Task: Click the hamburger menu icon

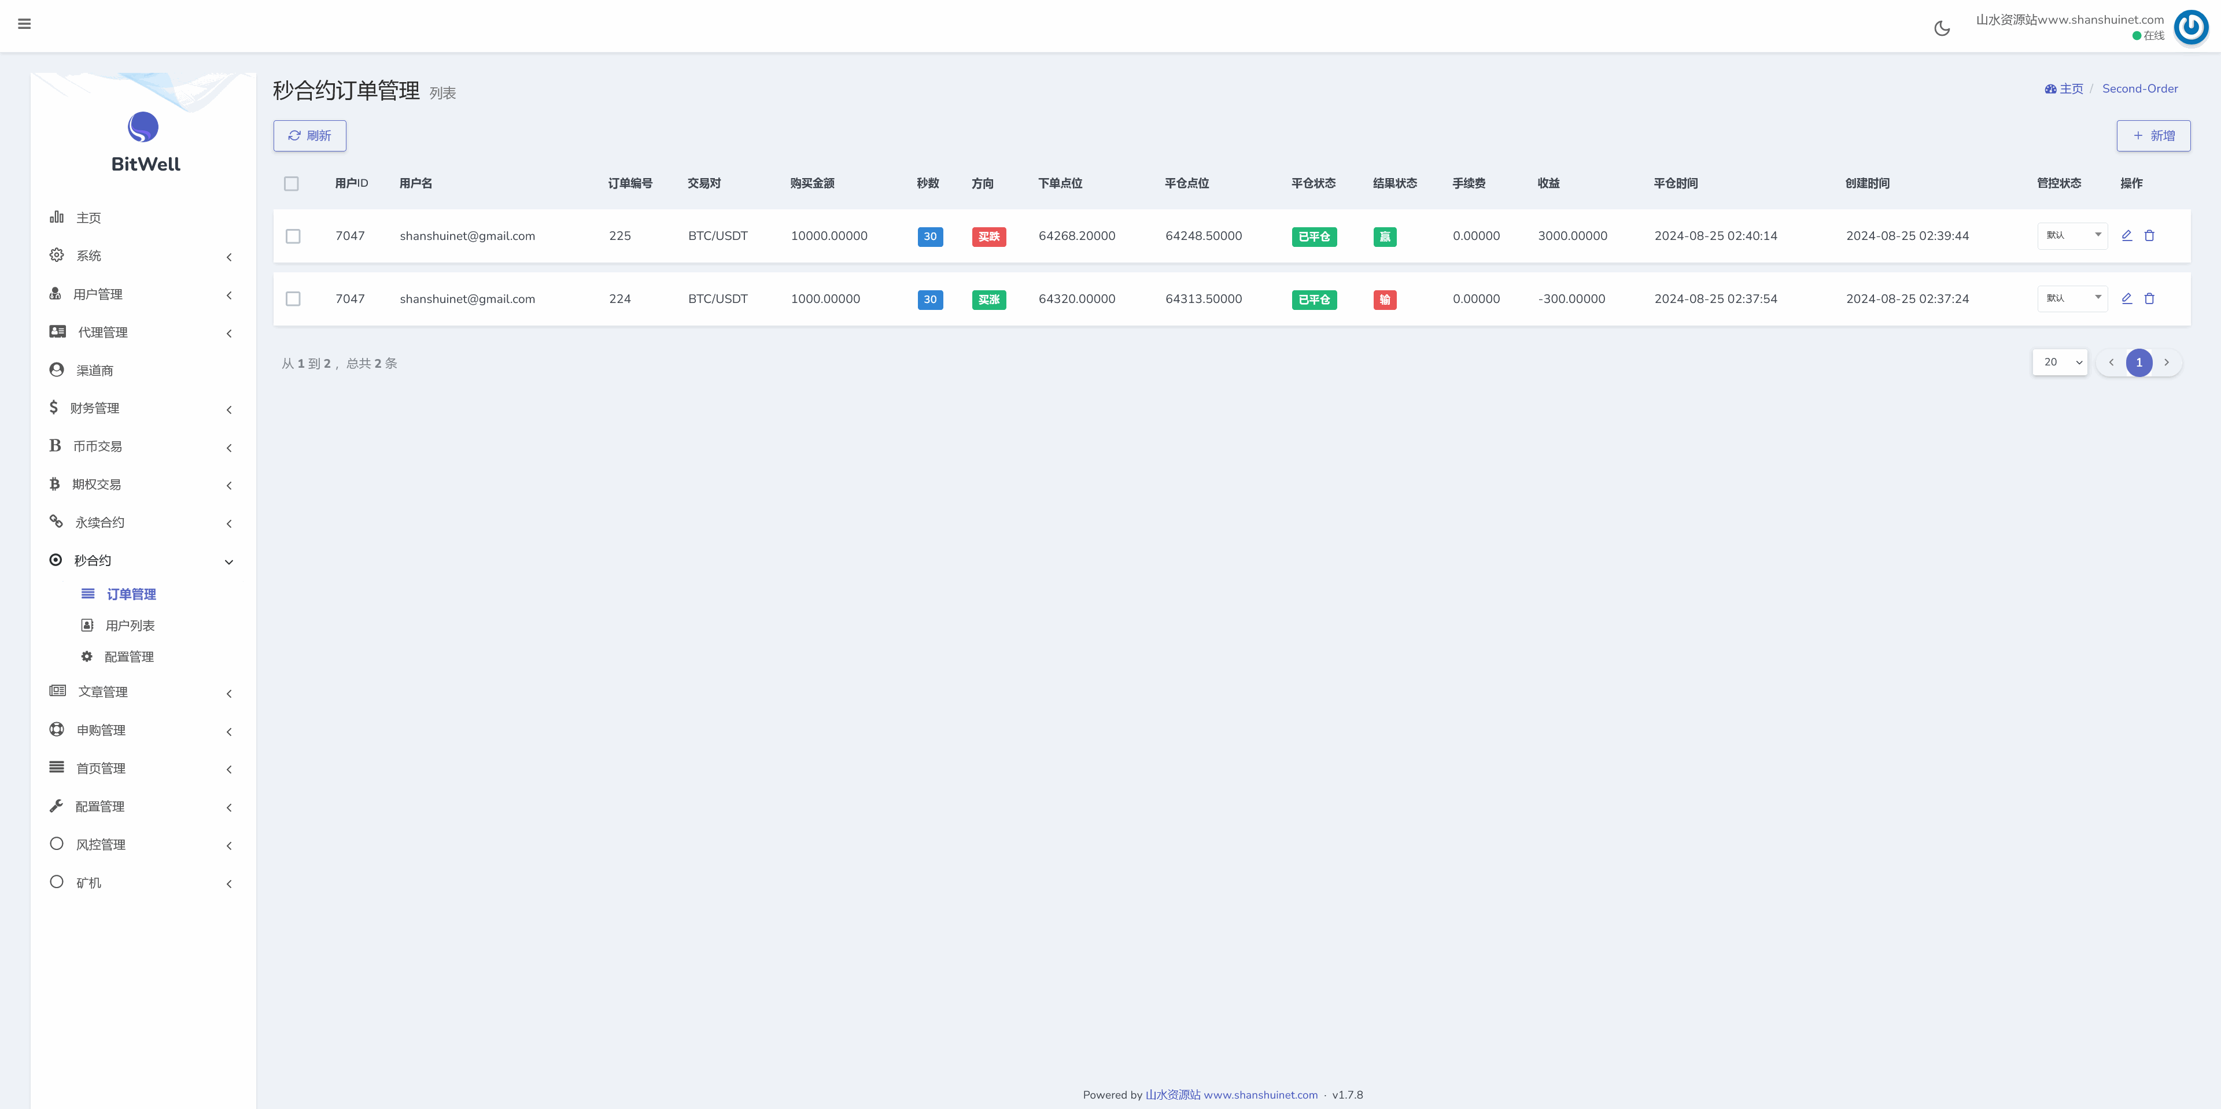Action: point(24,24)
